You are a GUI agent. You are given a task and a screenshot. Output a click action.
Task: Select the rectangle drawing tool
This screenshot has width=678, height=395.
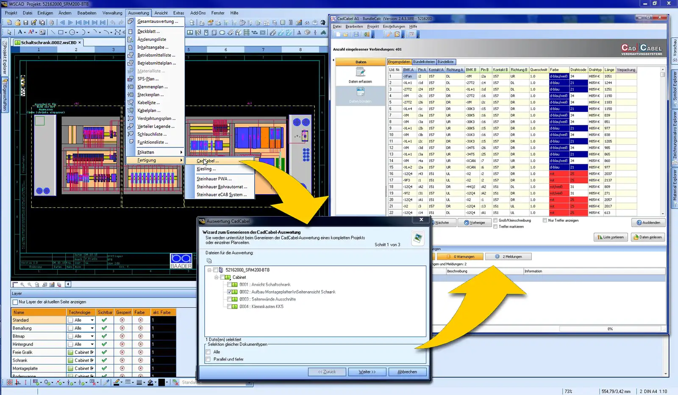point(61,32)
